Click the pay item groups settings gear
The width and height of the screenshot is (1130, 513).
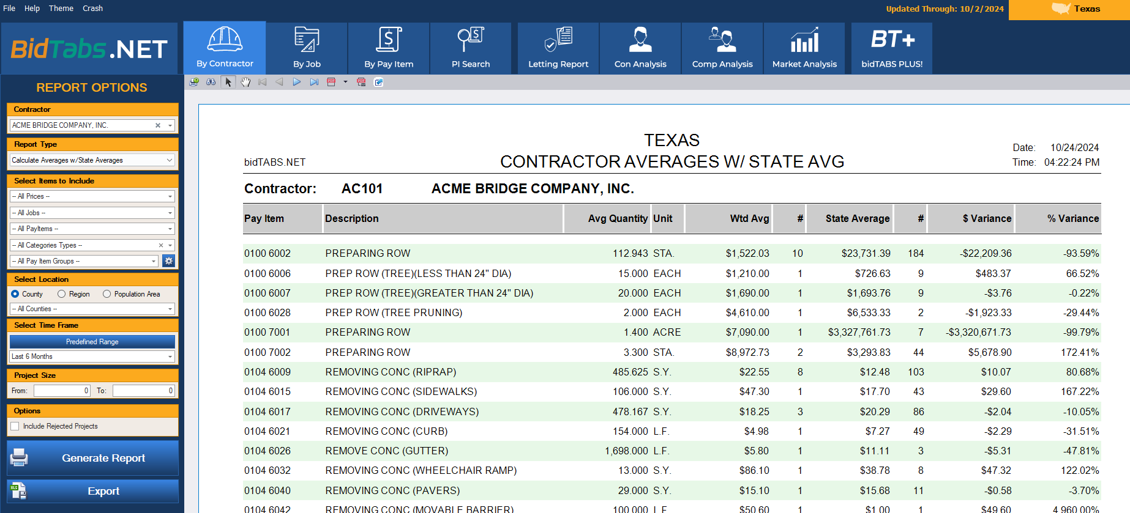click(x=169, y=261)
